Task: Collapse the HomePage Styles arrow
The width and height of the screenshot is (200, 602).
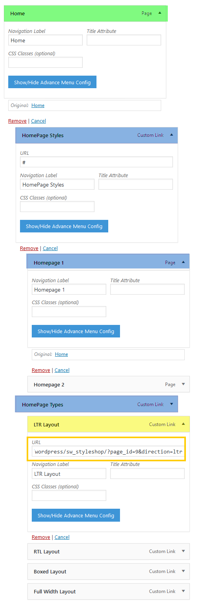Action: 171,135
